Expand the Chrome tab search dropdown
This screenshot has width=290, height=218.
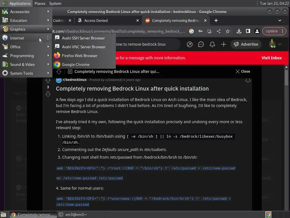coord(280,20)
